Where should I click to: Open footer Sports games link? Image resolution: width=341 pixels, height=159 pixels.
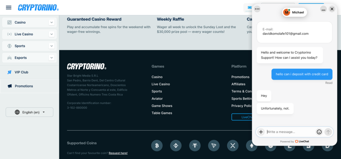pyautogui.click(x=157, y=91)
